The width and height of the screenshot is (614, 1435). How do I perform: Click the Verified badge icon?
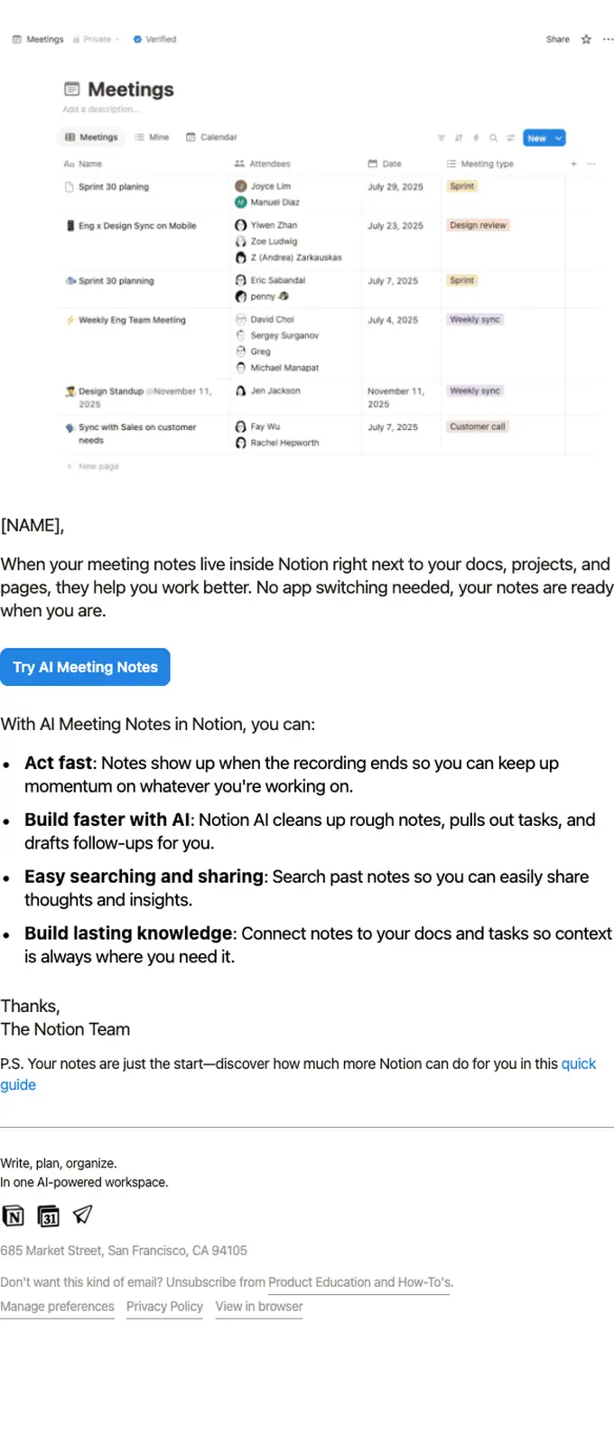pos(137,40)
